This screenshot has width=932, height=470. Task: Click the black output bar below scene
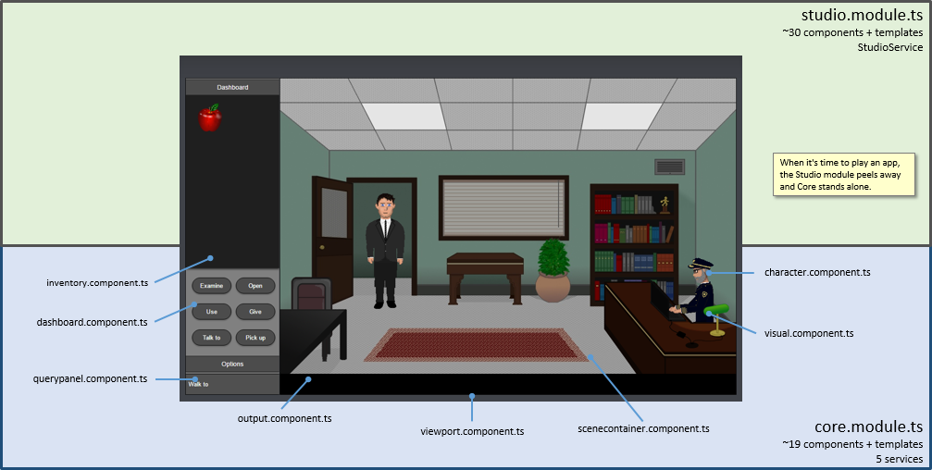pos(507,384)
